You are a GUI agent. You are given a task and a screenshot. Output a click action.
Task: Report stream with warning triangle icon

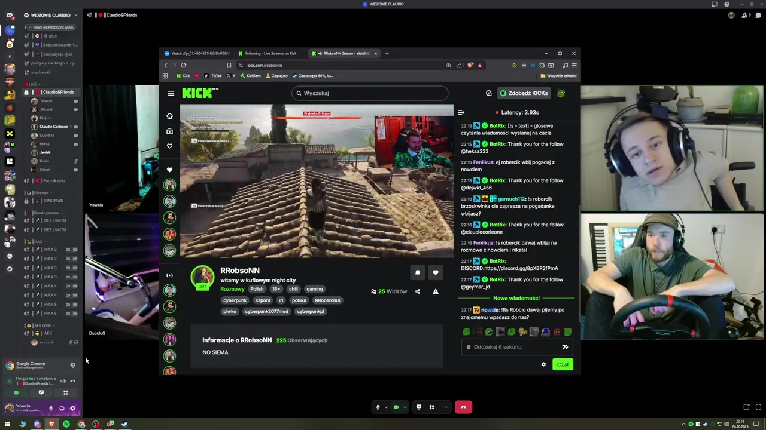[436, 291]
